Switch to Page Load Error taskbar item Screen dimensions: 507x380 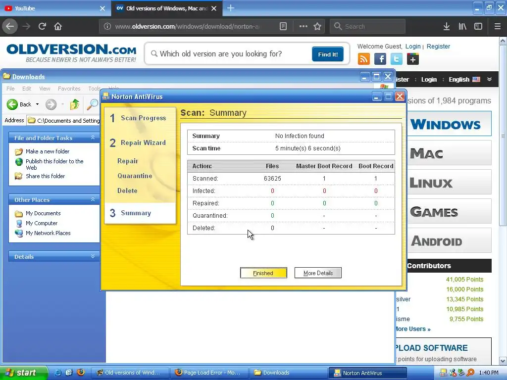209,373
